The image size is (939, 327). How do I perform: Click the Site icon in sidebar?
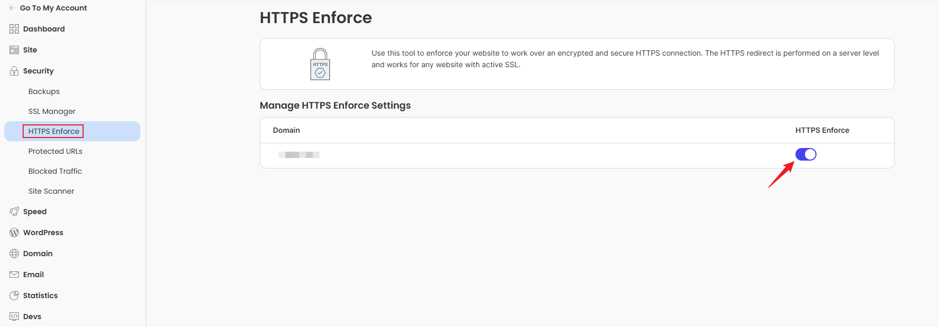[14, 50]
